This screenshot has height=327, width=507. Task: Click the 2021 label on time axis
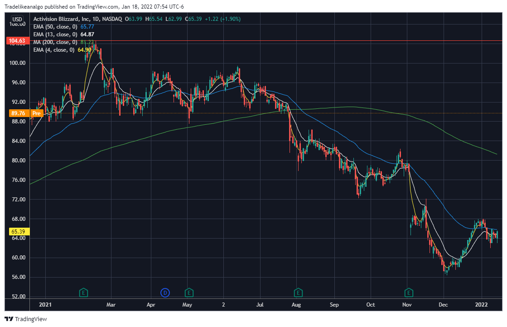coord(45,305)
